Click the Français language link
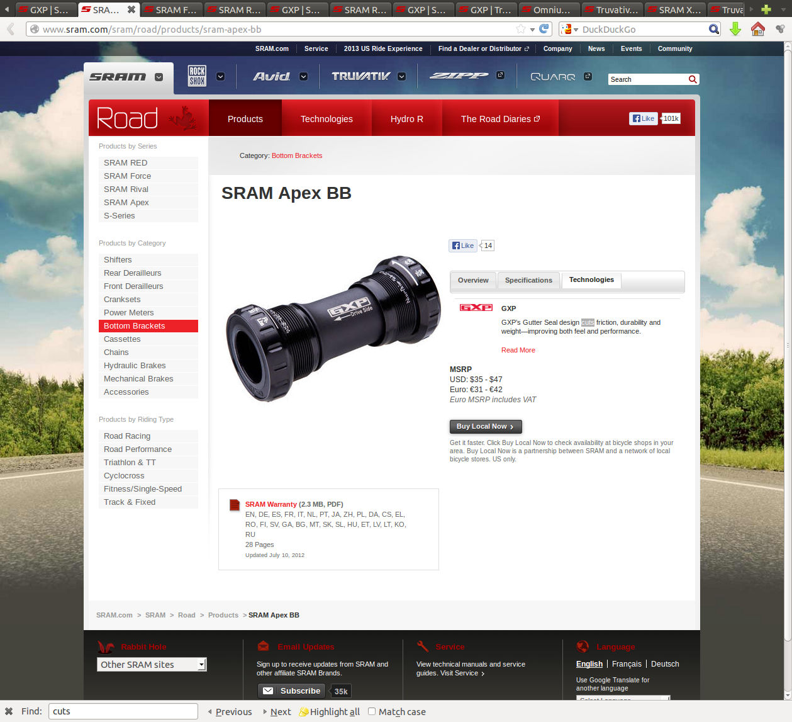Image resolution: width=792 pixels, height=722 pixels. pos(627,664)
